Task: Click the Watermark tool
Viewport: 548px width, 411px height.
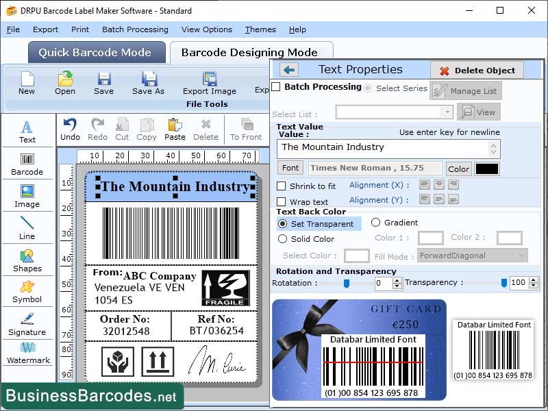Action: click(27, 356)
